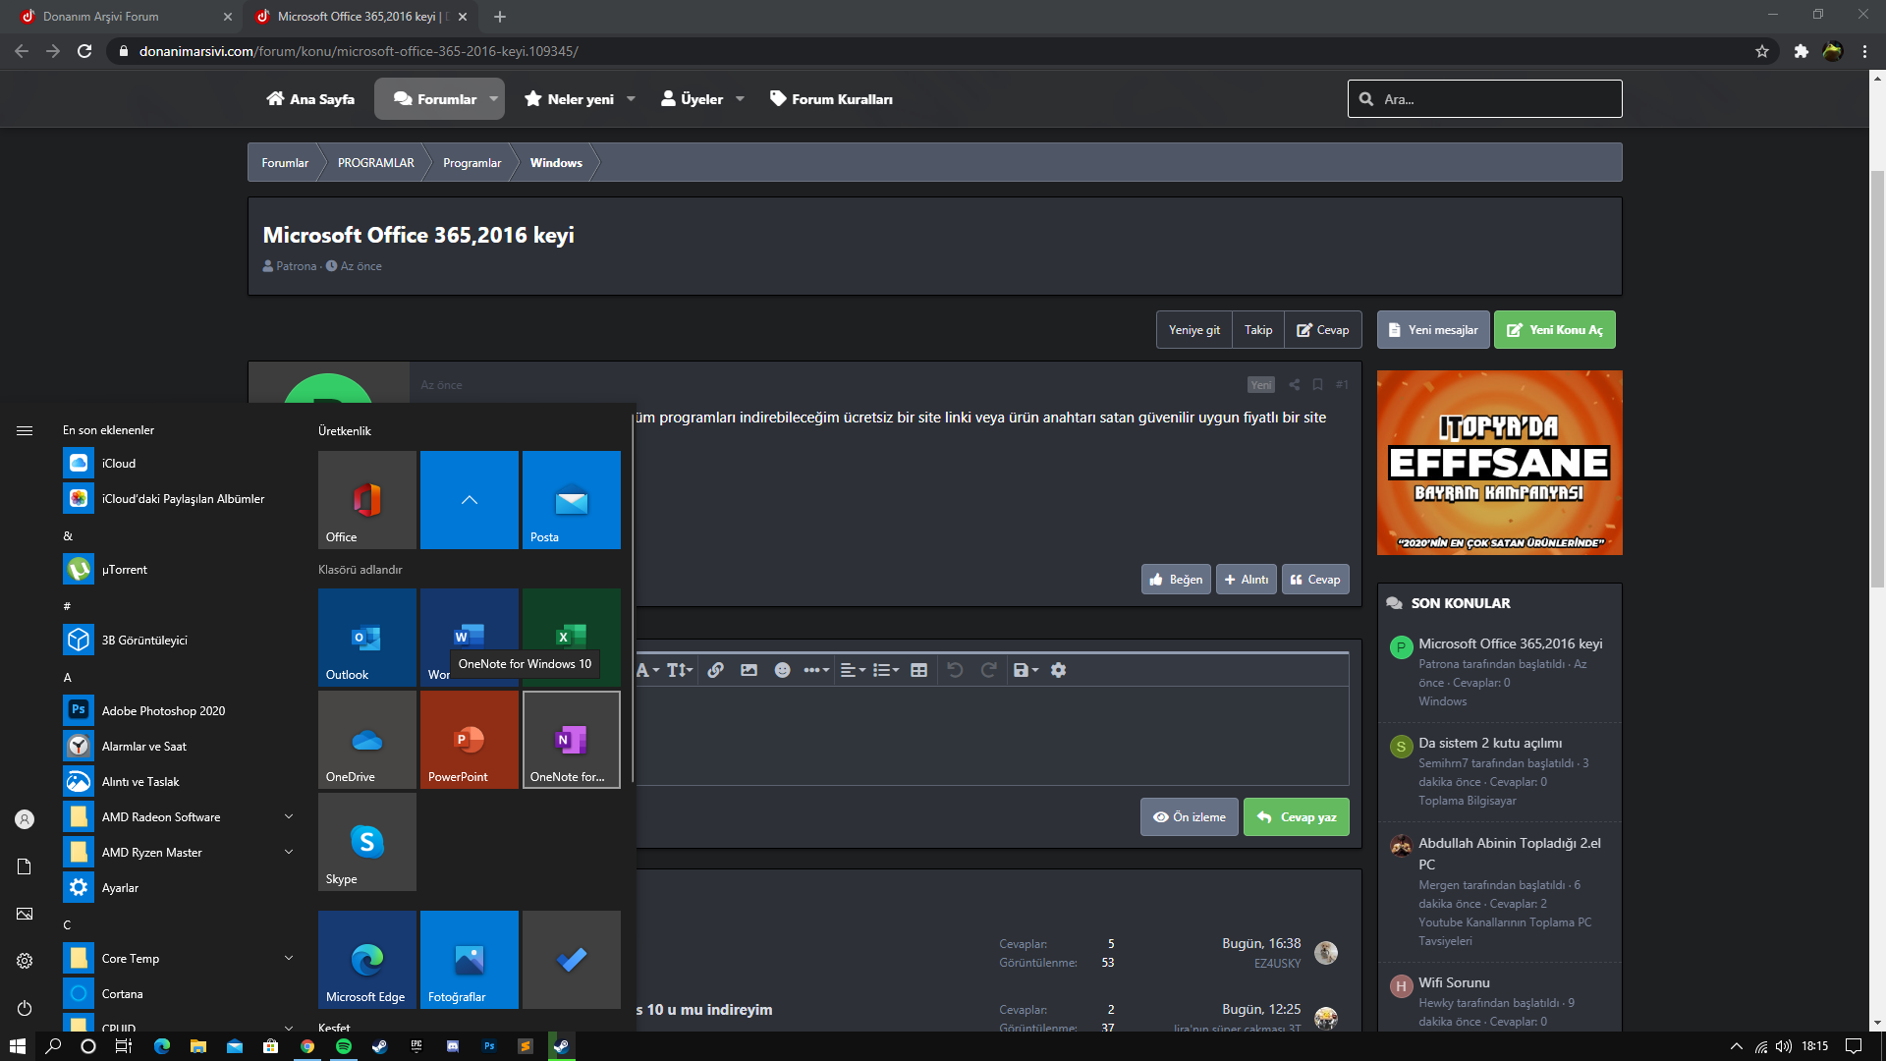Open the smilies emoji picker

pos(782,670)
